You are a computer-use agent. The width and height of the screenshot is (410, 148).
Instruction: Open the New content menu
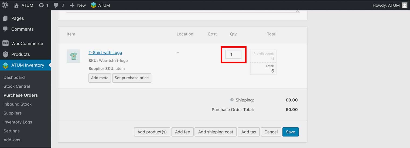[x=78, y=5]
